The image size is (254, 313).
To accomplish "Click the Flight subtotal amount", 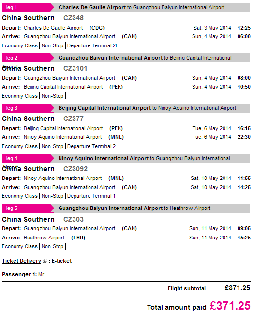I will pos(238,288).
